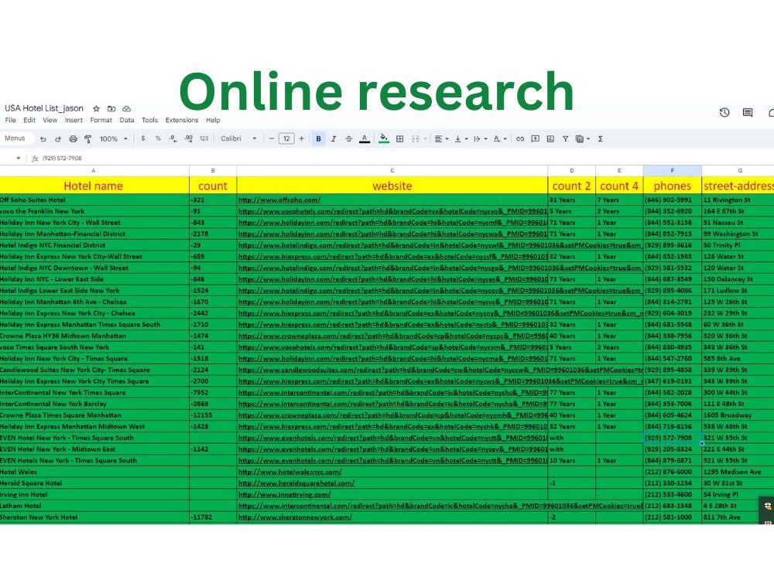The height and width of the screenshot is (580, 774).
Task: Insert a link using the link icon
Action: (x=520, y=138)
